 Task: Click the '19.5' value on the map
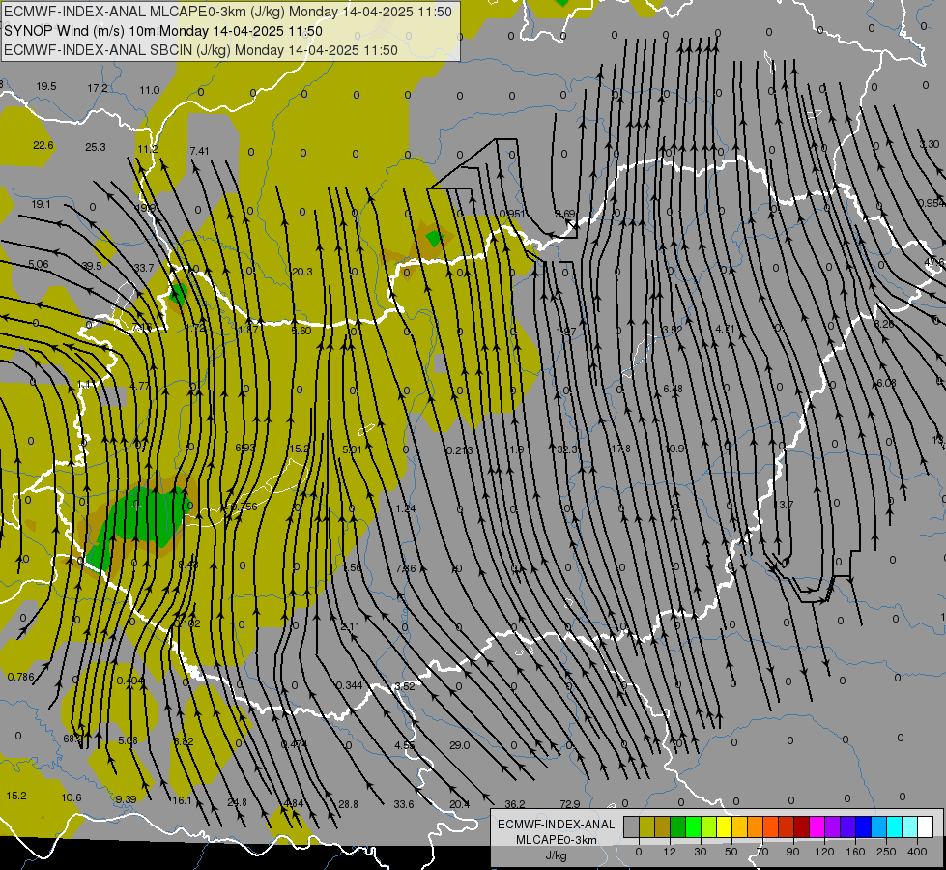[45, 86]
